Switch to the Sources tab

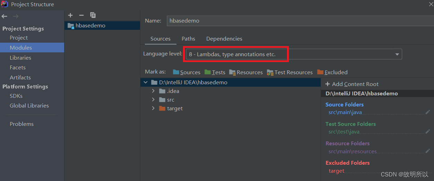[x=160, y=39]
